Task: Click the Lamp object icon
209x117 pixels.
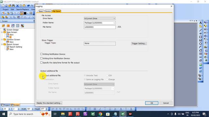Action: click(205, 26)
